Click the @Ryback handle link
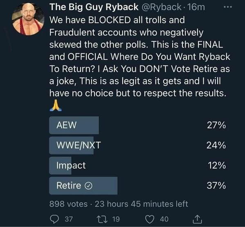The width and height of the screenshot is (245, 227). pyautogui.click(x=161, y=7)
